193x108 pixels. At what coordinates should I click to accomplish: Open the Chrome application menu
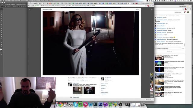(6, 1)
